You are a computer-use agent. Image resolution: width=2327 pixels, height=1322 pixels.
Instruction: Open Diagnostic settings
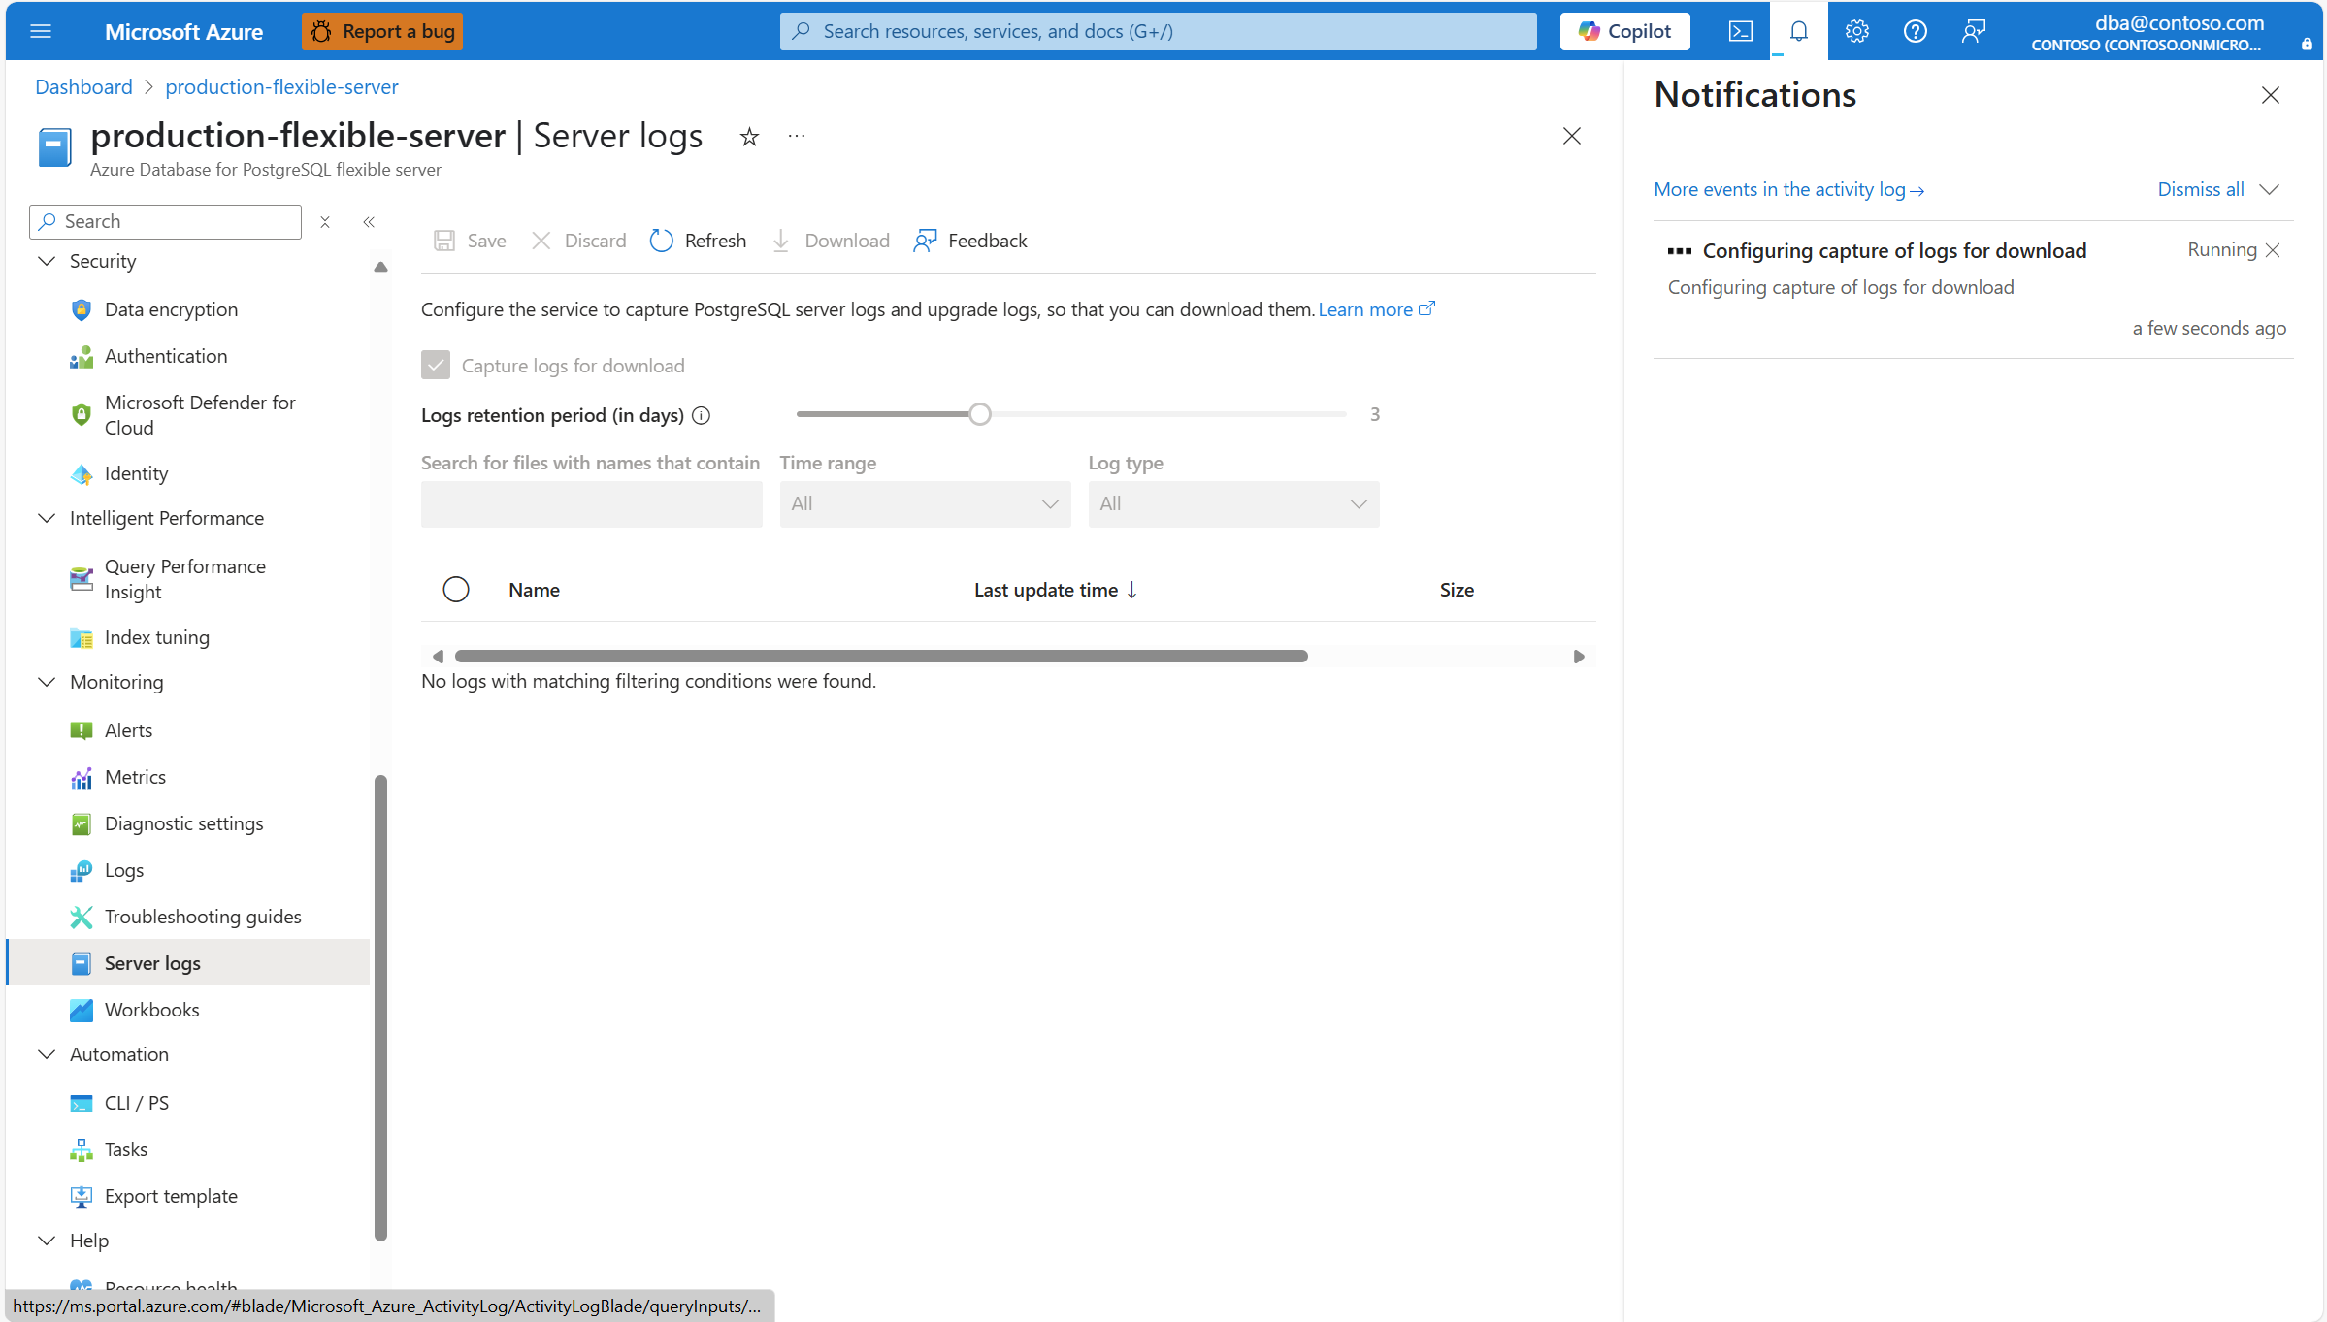click(x=183, y=823)
